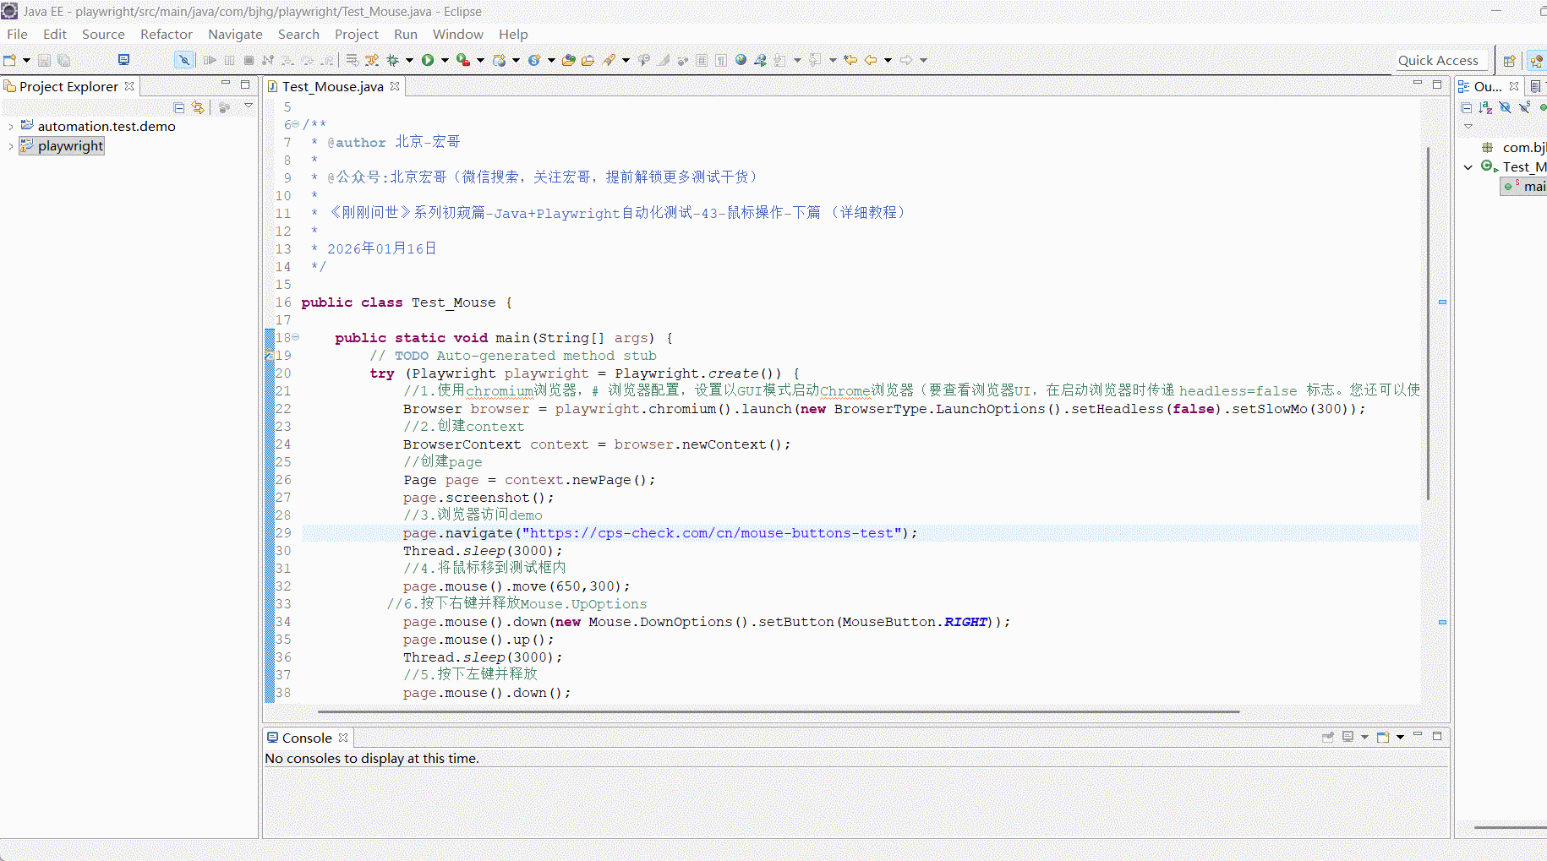The width and height of the screenshot is (1547, 861).
Task: Open the Run configurations dropdown arrow
Action: (x=445, y=60)
